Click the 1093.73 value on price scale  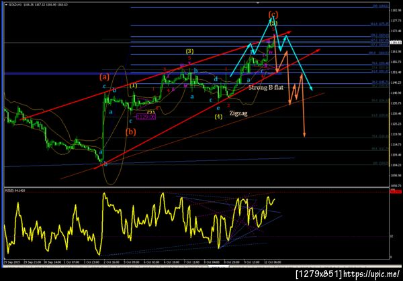click(396, 186)
